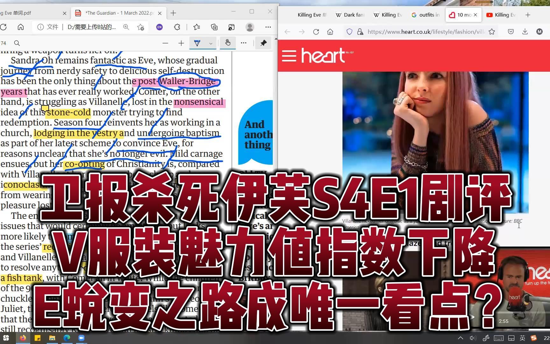Bookmark the Heart page with star
The image size is (550, 344).
pyautogui.click(x=492, y=32)
